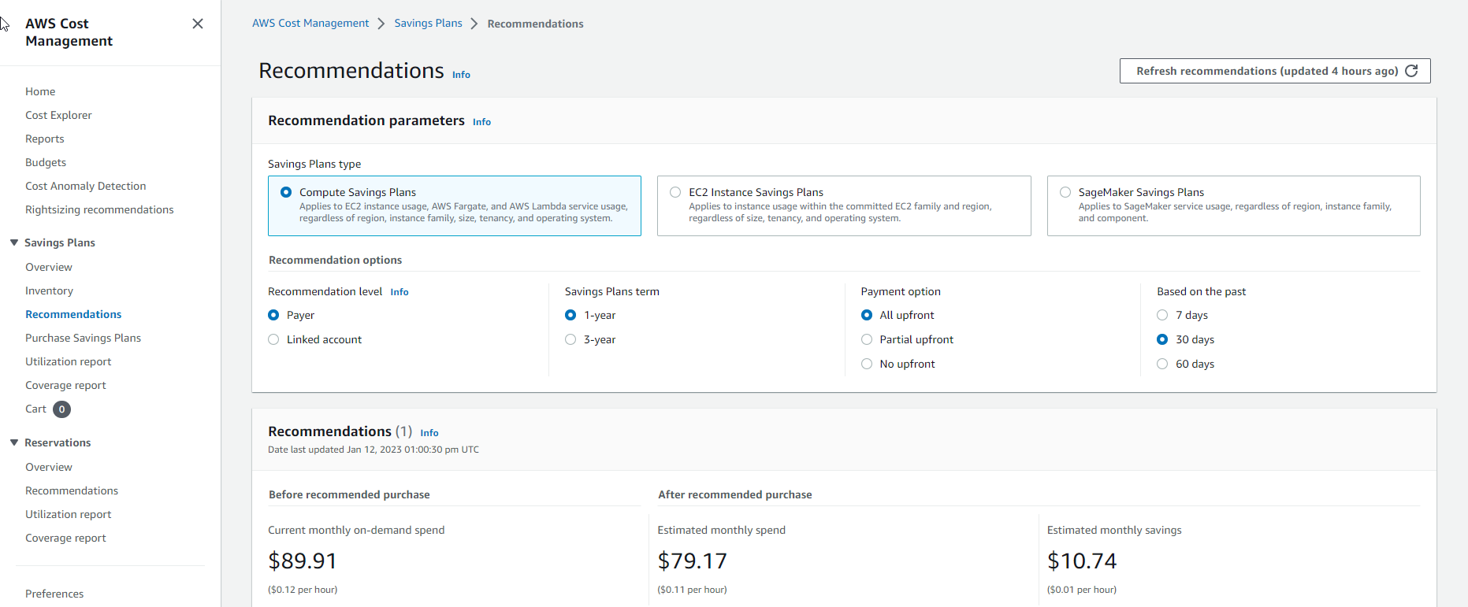Click Refresh recommendations button
The height and width of the screenshot is (607, 1468).
(x=1275, y=71)
